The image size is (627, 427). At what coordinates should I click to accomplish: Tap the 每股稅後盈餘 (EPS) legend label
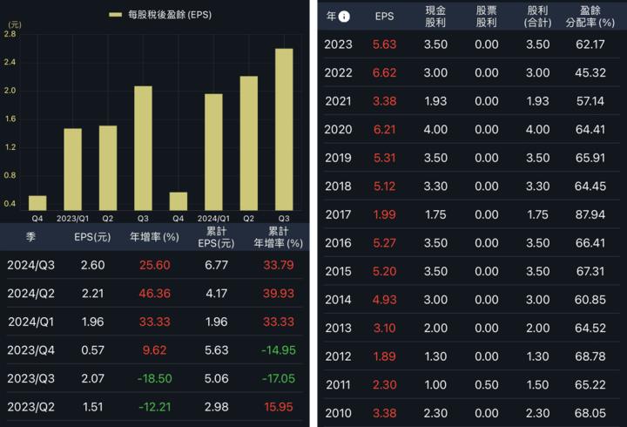(x=169, y=15)
